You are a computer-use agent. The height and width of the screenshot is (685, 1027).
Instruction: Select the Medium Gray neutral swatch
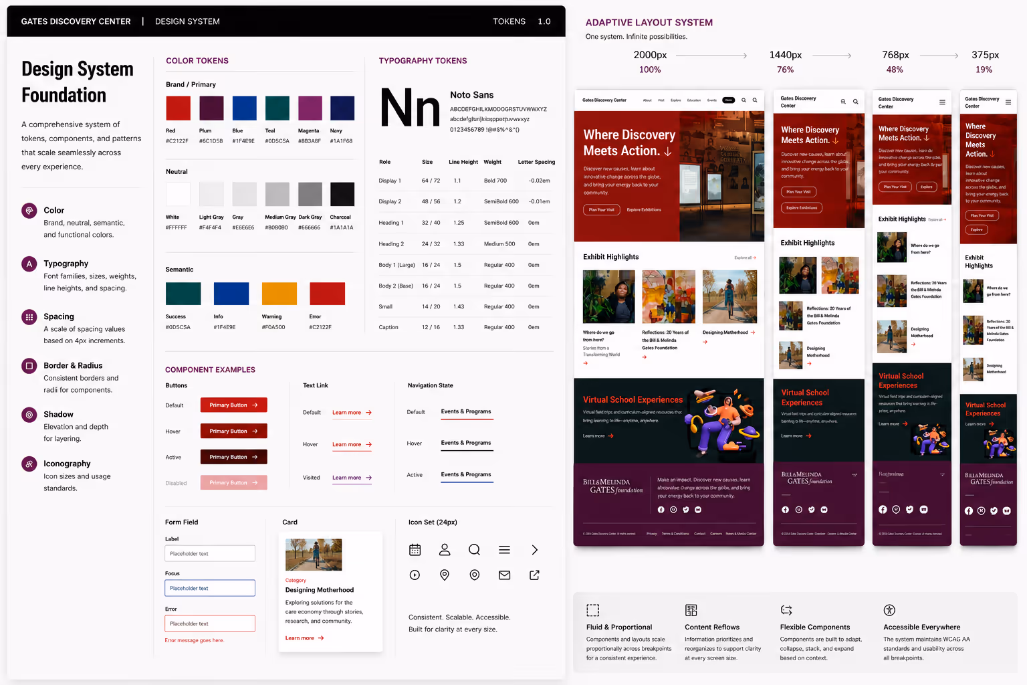(277, 194)
